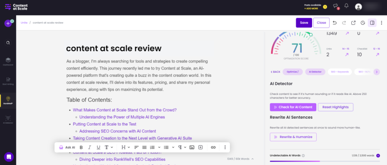Toggle italic formatting
This screenshot has width=387, height=165.
coord(90,147)
